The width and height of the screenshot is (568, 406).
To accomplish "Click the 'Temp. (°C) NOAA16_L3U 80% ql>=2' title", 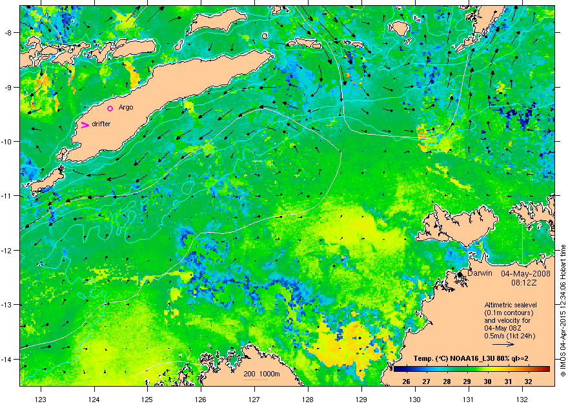I will tap(471, 359).
